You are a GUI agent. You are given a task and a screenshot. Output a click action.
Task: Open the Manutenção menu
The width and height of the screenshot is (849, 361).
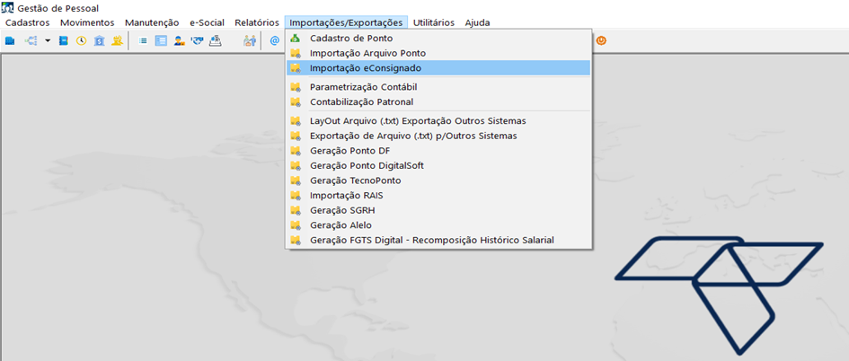point(152,22)
